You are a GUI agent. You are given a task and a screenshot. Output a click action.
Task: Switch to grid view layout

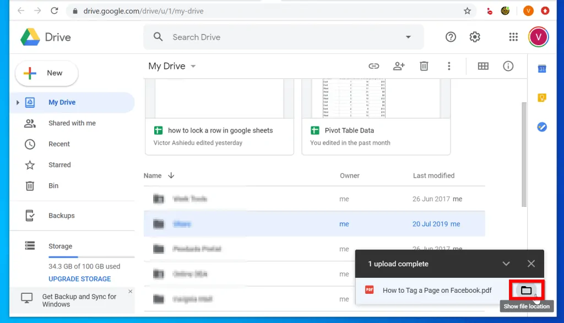(x=483, y=66)
